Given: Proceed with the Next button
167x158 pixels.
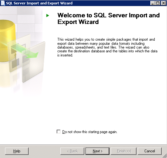Looking at the screenshot, I should click(x=97, y=151).
